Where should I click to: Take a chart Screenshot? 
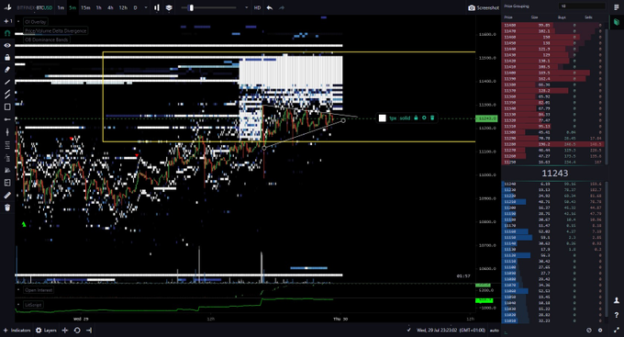pyautogui.click(x=483, y=7)
